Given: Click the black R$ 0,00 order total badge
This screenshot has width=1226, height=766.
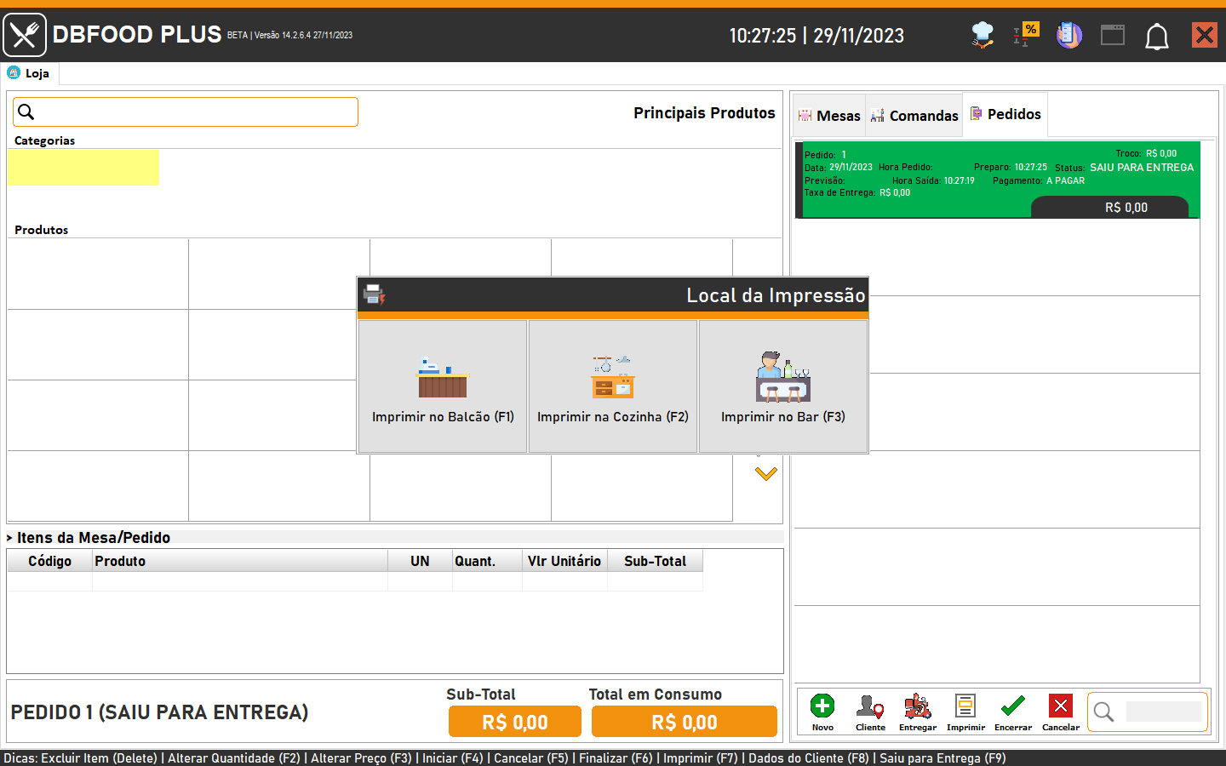Looking at the screenshot, I should tap(1109, 208).
